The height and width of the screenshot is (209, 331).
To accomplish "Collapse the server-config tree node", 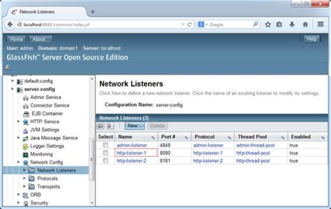I will [12, 89].
